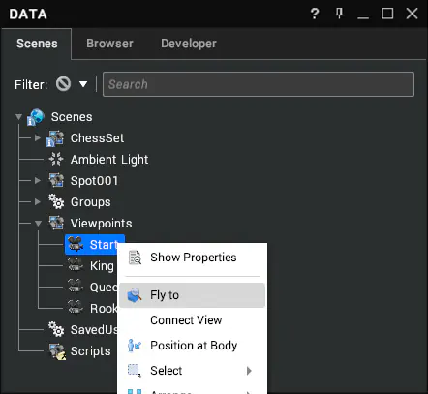Expand the Groups tree node

38,201
